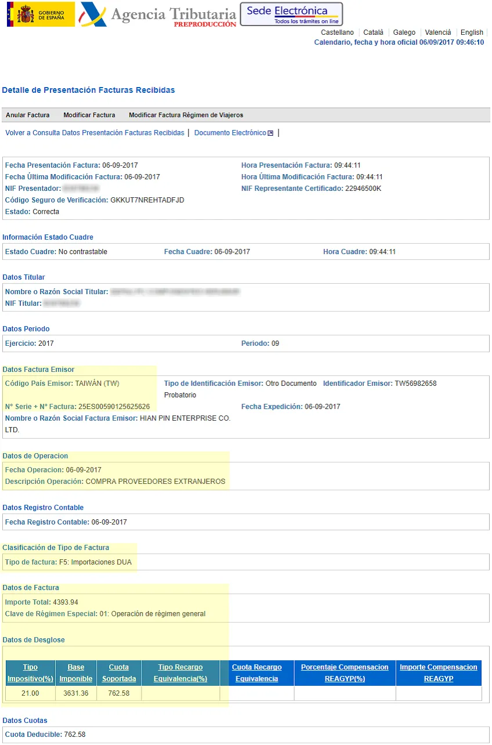Click the external link icon beside Documento Electrónico
The image size is (492, 745).
click(270, 133)
